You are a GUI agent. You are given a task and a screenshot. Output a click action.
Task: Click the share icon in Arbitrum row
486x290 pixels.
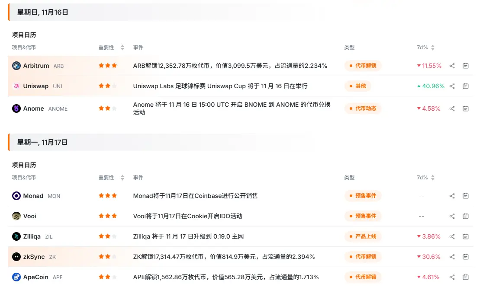(452, 66)
